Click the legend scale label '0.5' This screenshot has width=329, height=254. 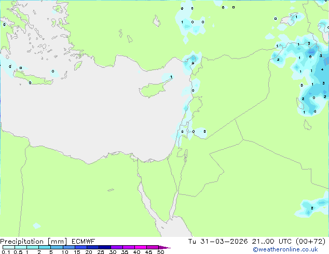coord(18,252)
